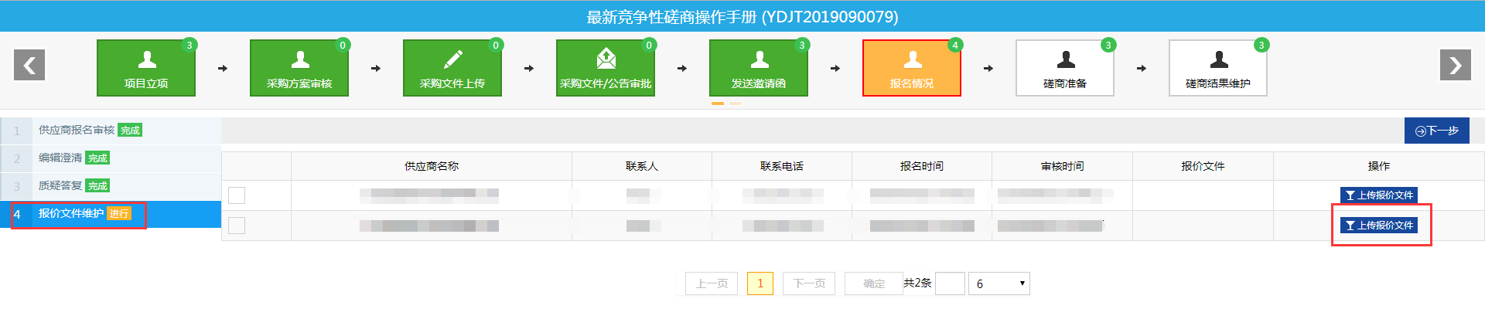Click the page number input field

[x=950, y=283]
